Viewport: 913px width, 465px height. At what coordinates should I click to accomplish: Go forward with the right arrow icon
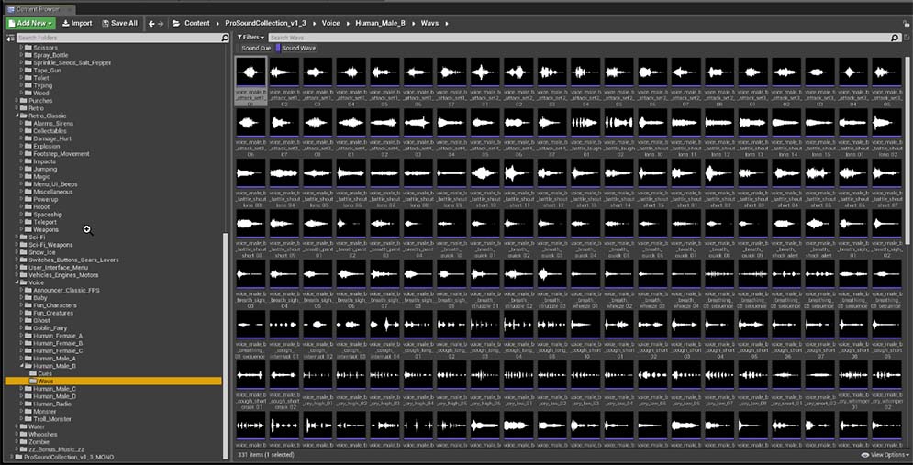[x=161, y=24]
